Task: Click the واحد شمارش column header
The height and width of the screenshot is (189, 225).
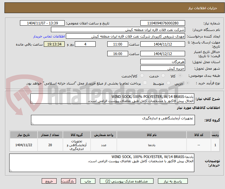Action: click(104, 135)
